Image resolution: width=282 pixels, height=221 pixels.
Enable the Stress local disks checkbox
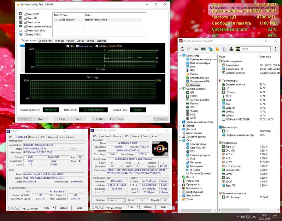click(x=25, y=31)
